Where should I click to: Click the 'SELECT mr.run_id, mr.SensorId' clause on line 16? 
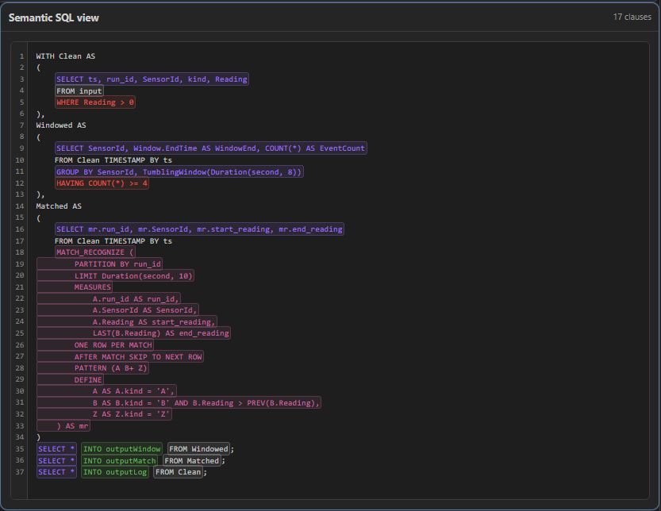199,229
